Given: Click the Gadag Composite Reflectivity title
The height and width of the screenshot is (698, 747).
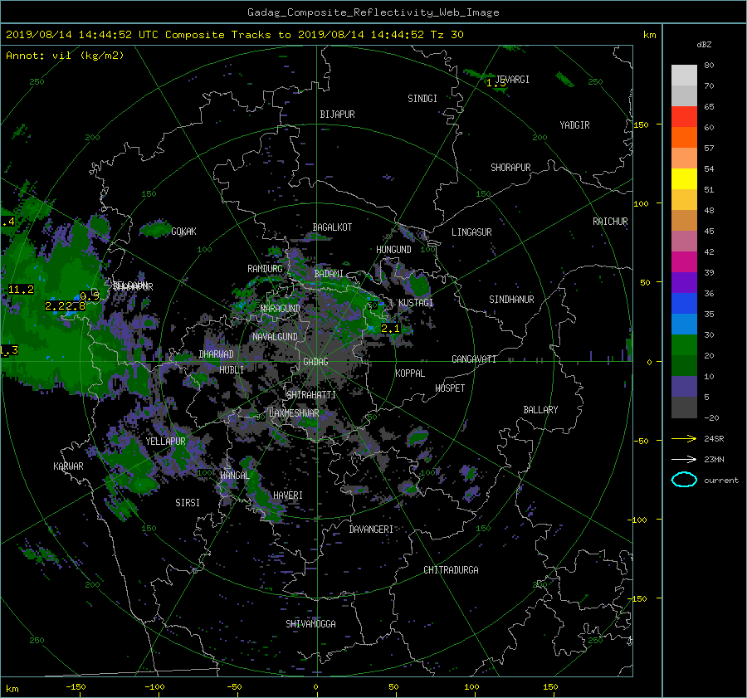Looking at the screenshot, I should (373, 12).
